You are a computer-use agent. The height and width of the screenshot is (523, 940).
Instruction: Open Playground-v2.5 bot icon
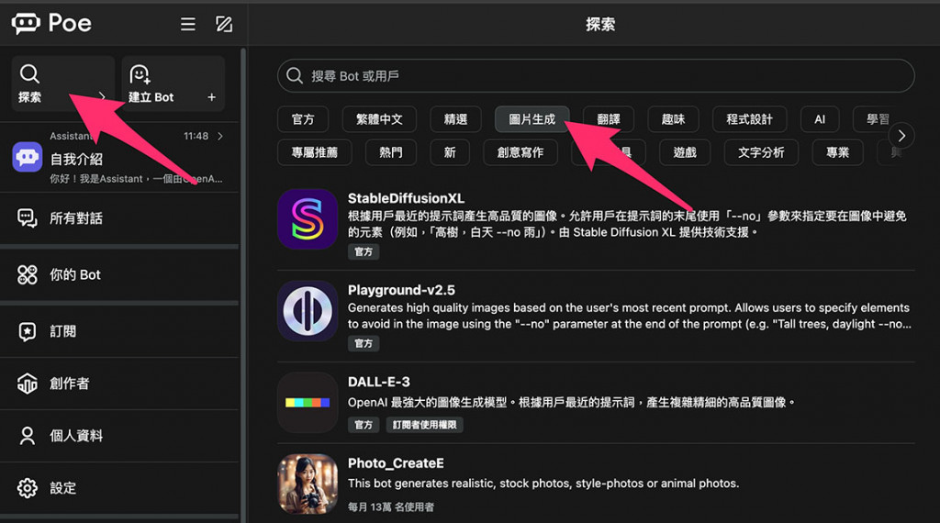click(x=308, y=311)
